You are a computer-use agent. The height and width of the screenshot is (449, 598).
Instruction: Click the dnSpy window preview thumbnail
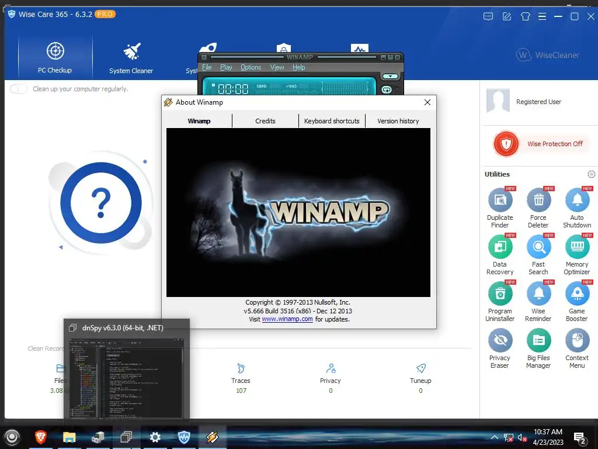(x=127, y=378)
